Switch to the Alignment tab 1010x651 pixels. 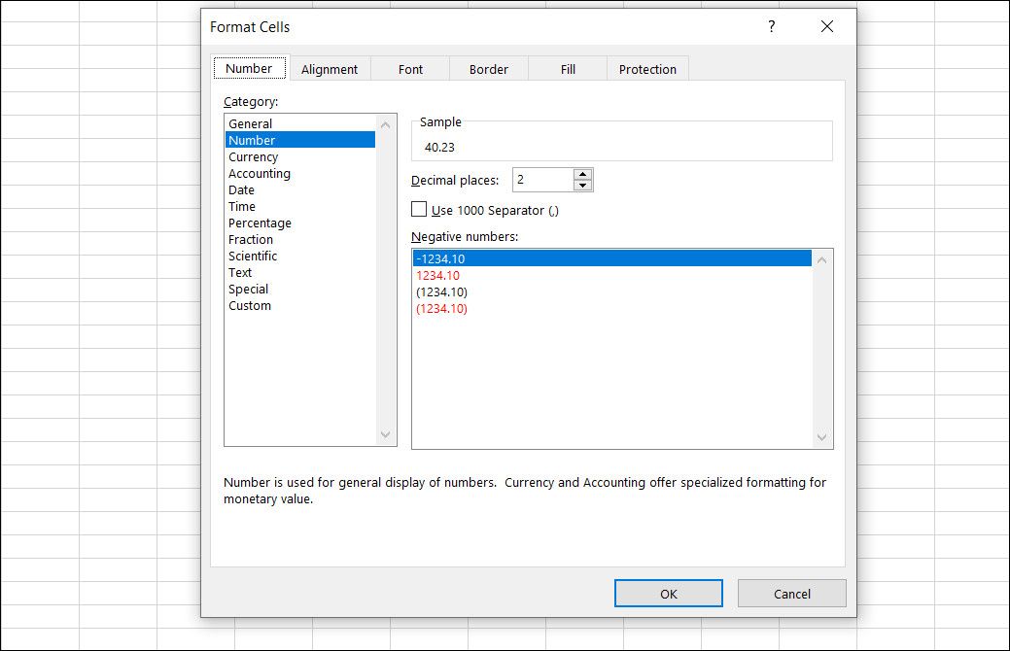click(329, 69)
